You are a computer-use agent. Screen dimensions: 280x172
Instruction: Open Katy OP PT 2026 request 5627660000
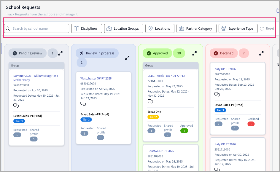225,69
